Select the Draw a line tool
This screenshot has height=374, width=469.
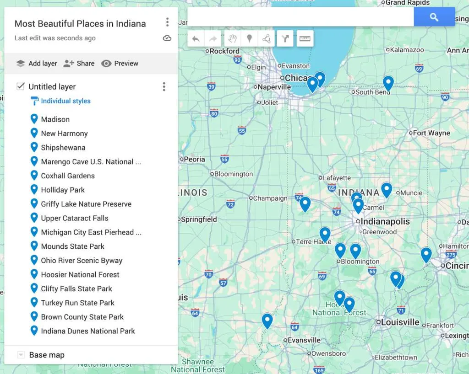pyautogui.click(x=266, y=38)
